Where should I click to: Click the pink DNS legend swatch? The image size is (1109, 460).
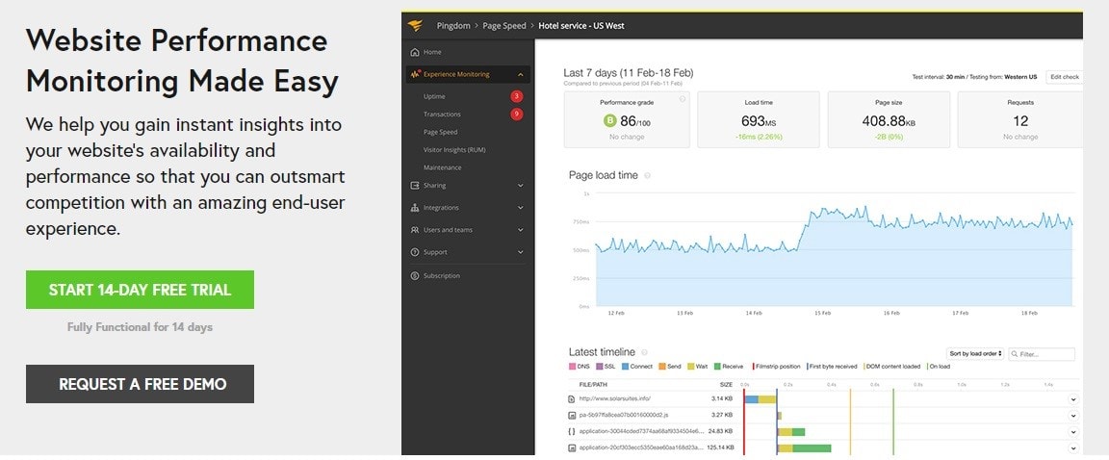click(x=572, y=367)
